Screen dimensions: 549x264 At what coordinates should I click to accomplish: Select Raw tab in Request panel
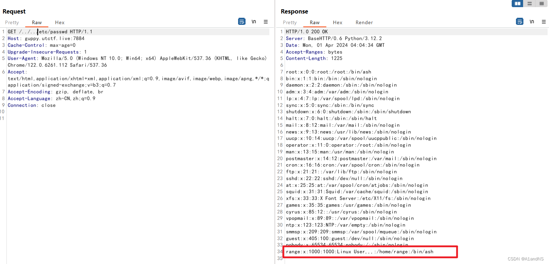[37, 22]
